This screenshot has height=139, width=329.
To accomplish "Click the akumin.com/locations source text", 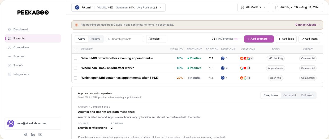I will [x=92, y=128].
